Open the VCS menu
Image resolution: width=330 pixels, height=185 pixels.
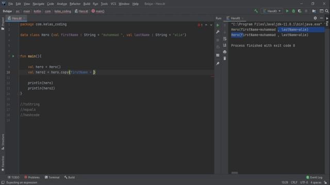(113, 4)
